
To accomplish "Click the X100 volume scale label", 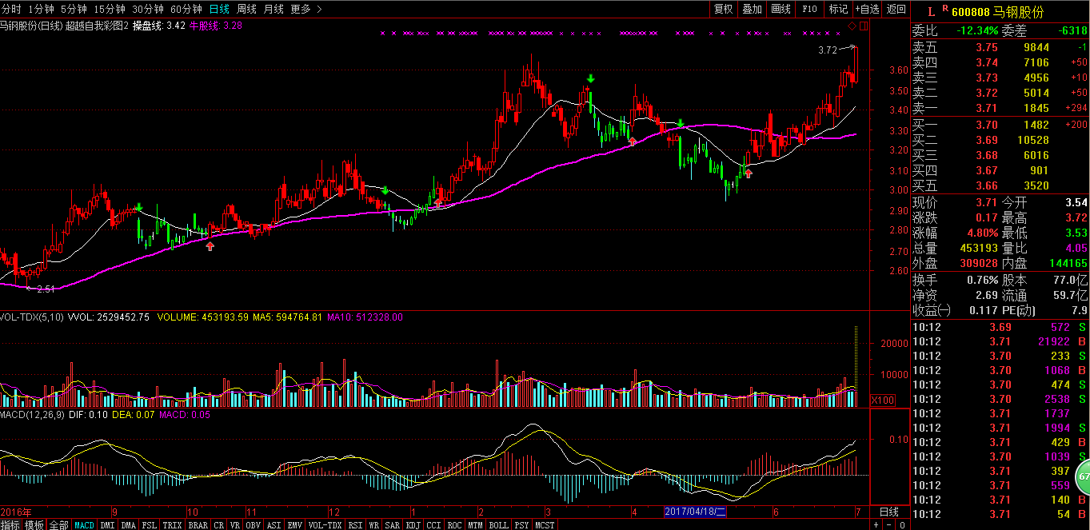I will [882, 400].
